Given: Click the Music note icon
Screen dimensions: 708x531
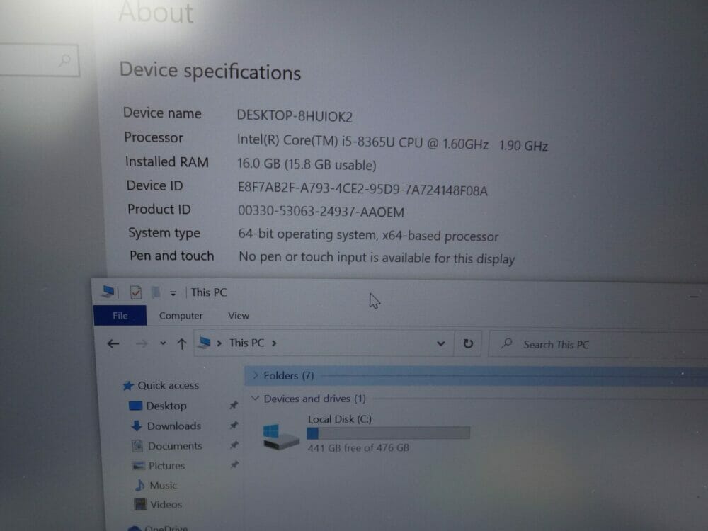Looking at the screenshot, I should pyautogui.click(x=140, y=486).
